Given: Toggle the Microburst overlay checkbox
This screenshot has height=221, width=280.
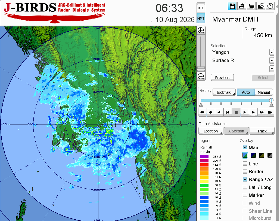Looking at the screenshot, I should click(x=245, y=218).
